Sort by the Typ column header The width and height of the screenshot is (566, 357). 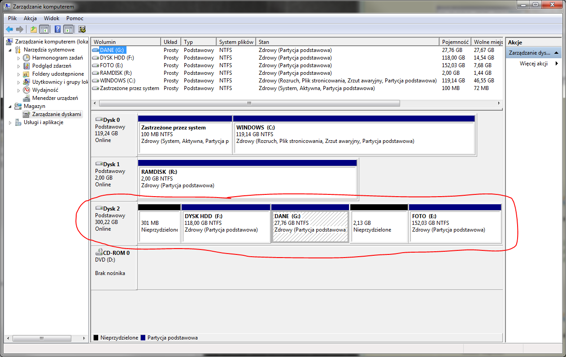[199, 42]
